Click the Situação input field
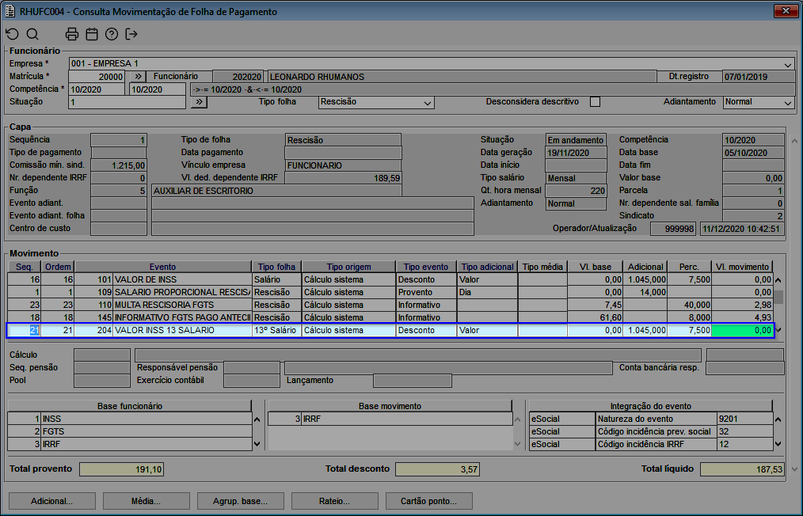This screenshot has width=803, height=516. coord(127,102)
